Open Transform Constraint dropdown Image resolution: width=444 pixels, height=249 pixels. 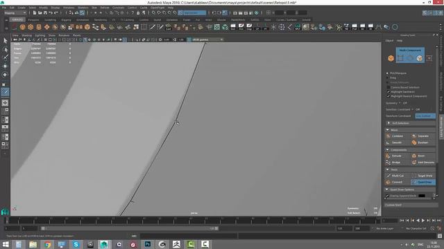[x=425, y=116]
